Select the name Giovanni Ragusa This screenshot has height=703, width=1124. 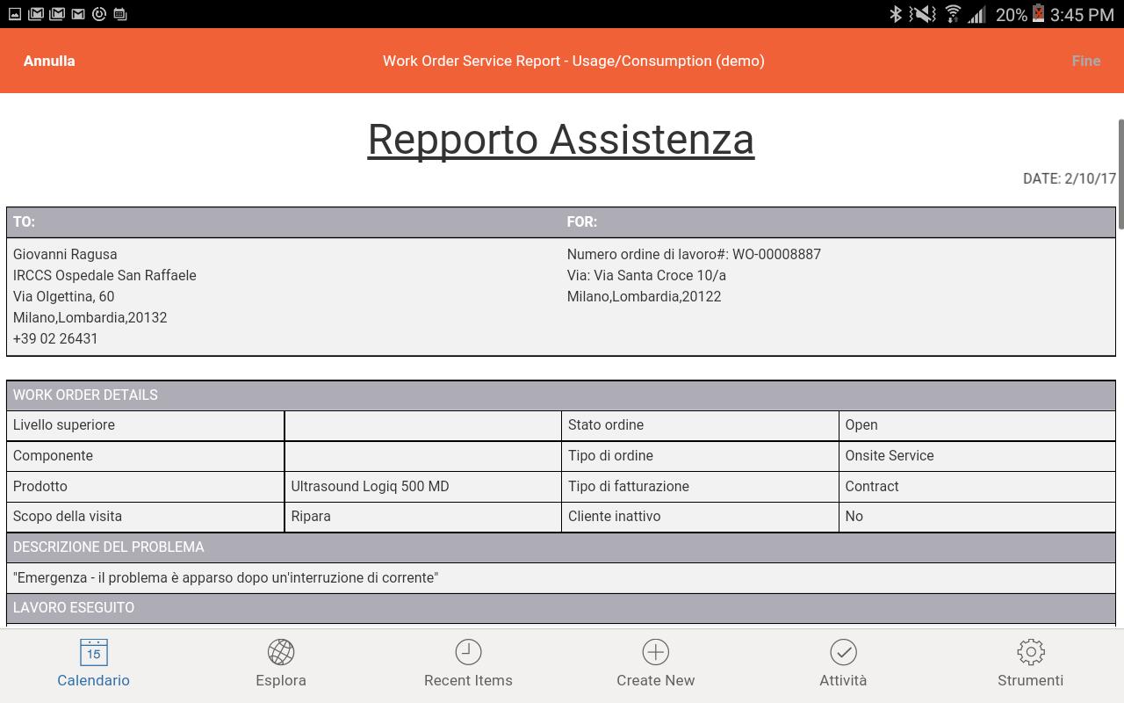(65, 254)
